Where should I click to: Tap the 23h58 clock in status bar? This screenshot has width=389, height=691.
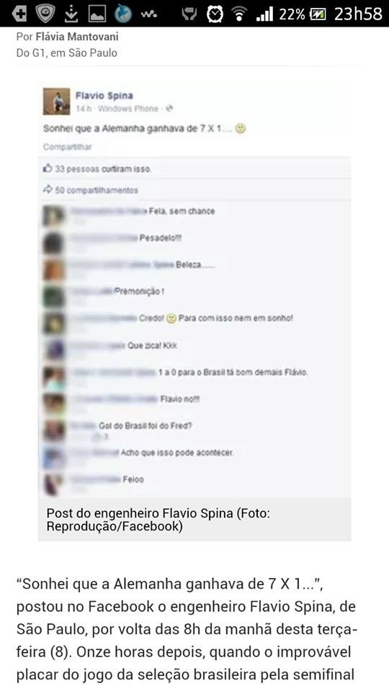[x=358, y=14]
